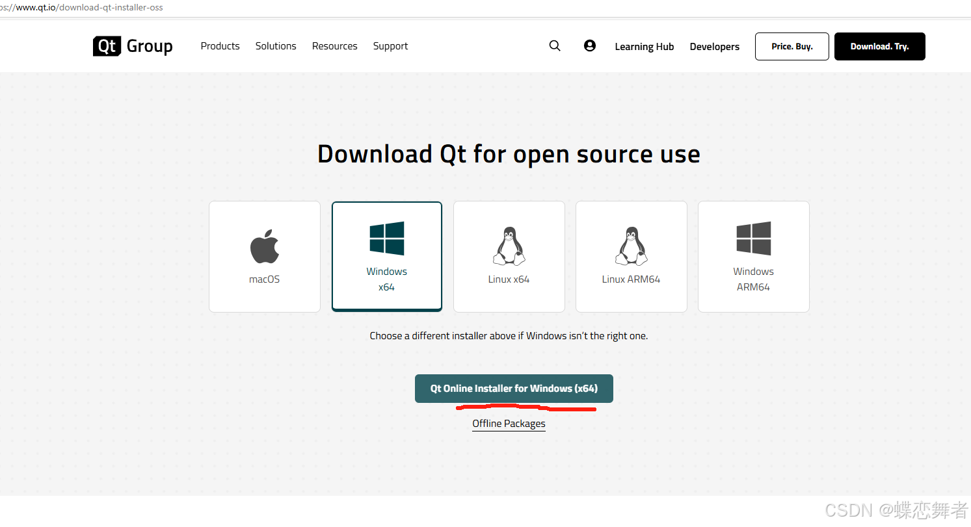Choose the macOS installer card
Image resolution: width=971 pixels, height=527 pixels.
point(264,256)
